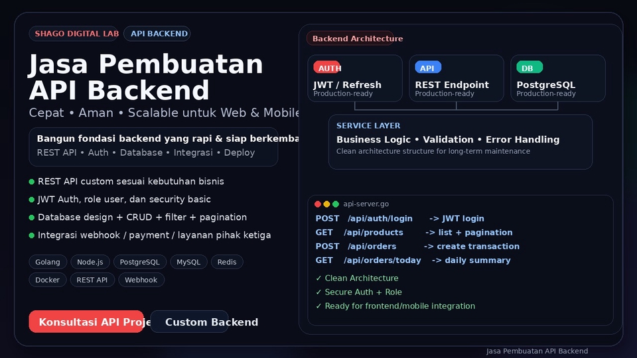This screenshot has height=358, width=637.
Task: Click checkmark beside Ready for frontend/mobile integration
Action: [x=318, y=306]
